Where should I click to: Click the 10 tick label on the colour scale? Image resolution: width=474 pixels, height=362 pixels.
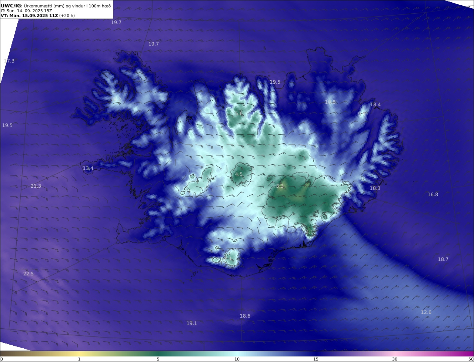click(x=237, y=359)
